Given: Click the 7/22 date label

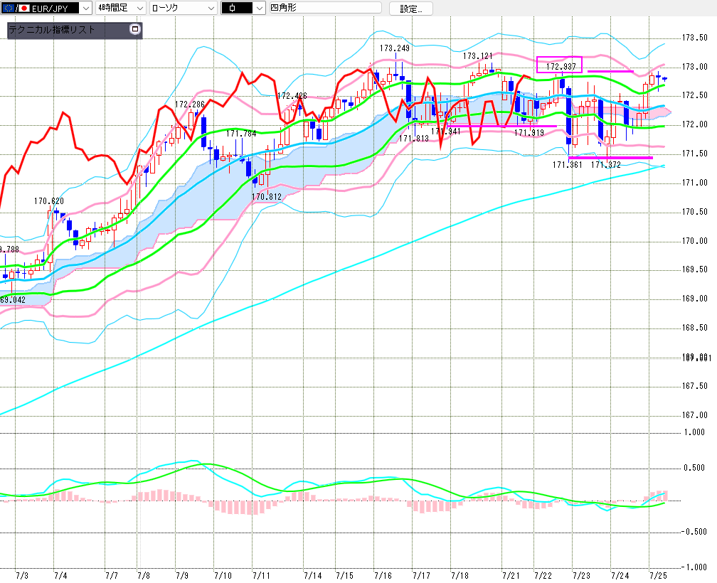Looking at the screenshot, I should pos(543,576).
